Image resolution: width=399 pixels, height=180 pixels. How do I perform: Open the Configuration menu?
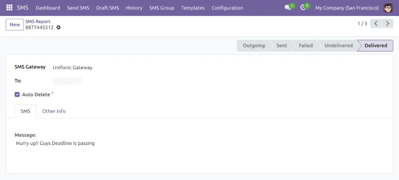(227, 8)
